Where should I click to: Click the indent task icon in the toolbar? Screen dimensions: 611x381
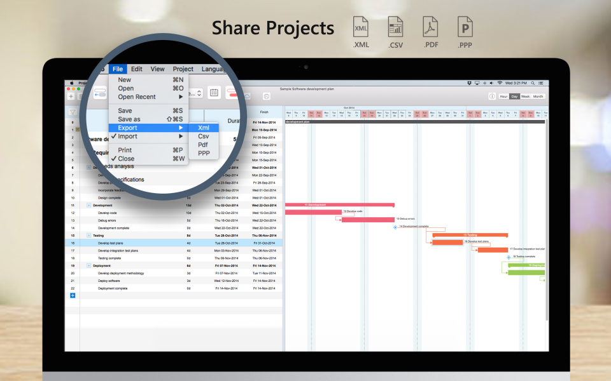pyautogui.click(x=100, y=93)
